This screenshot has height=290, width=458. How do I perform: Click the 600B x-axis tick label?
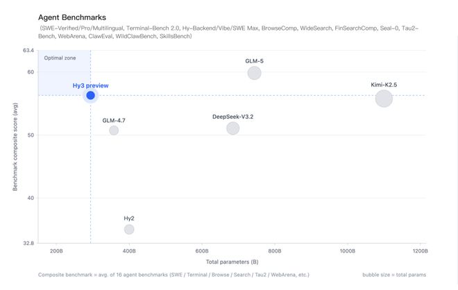click(202, 250)
